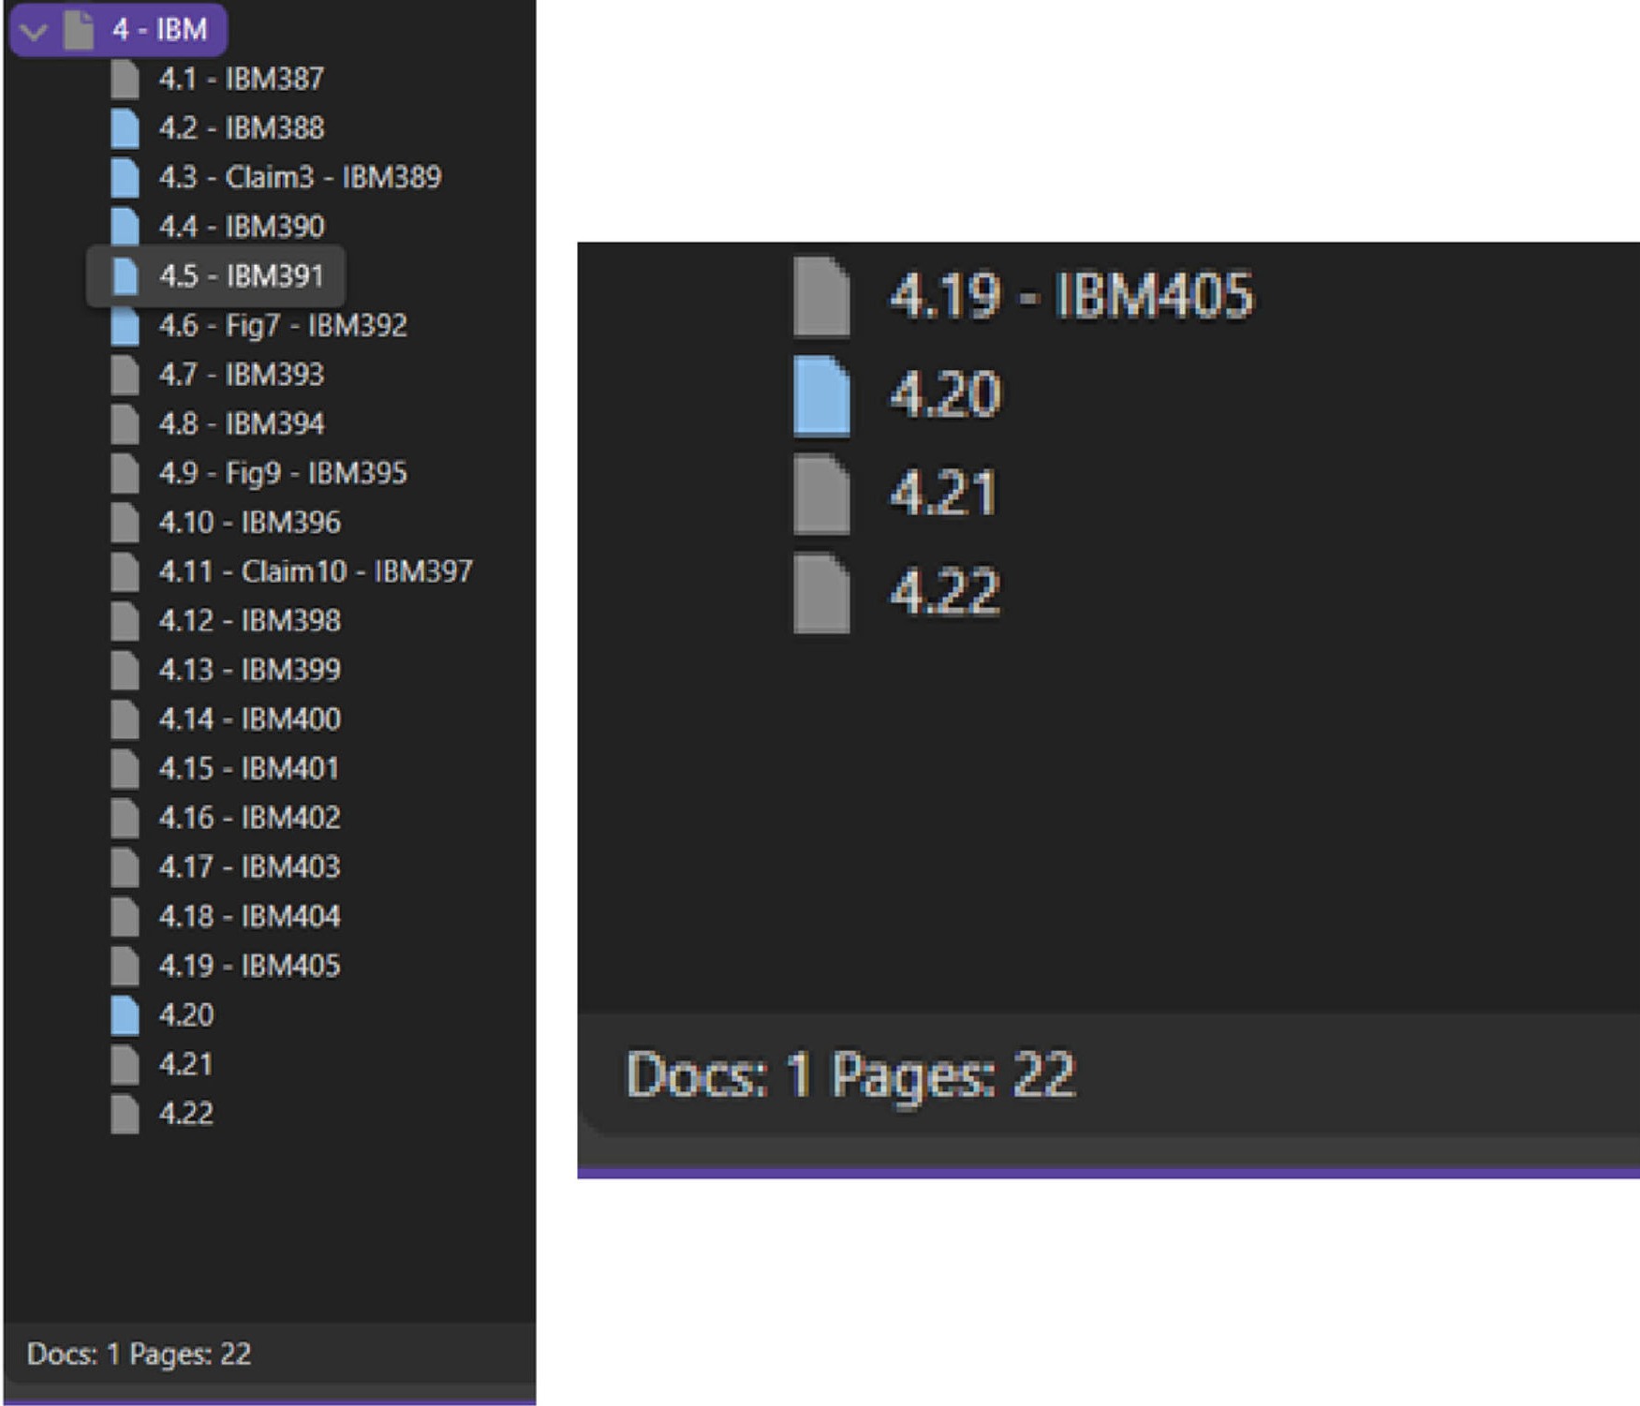Choose the 4.14 - IBM400 page
The height and width of the screenshot is (1406, 1640).
[249, 719]
